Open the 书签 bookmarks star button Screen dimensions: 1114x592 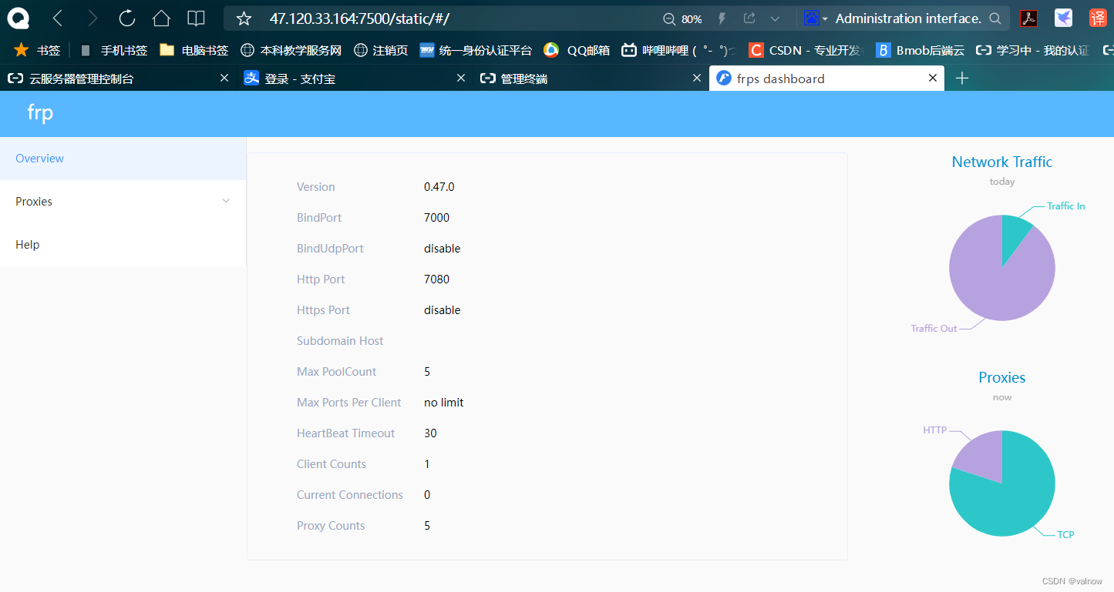37,50
